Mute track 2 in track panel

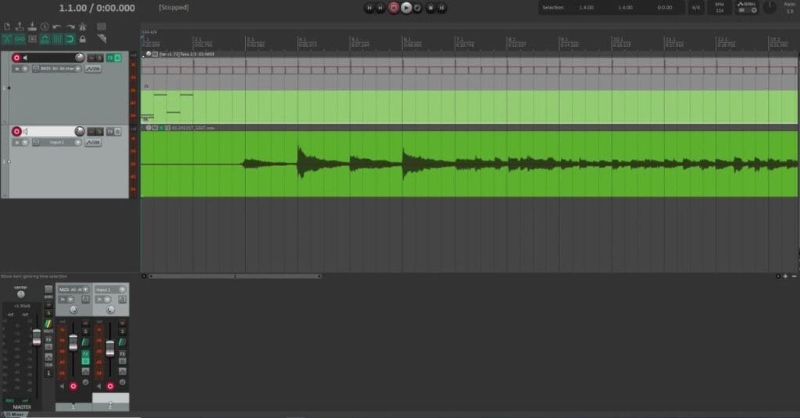pos(91,132)
